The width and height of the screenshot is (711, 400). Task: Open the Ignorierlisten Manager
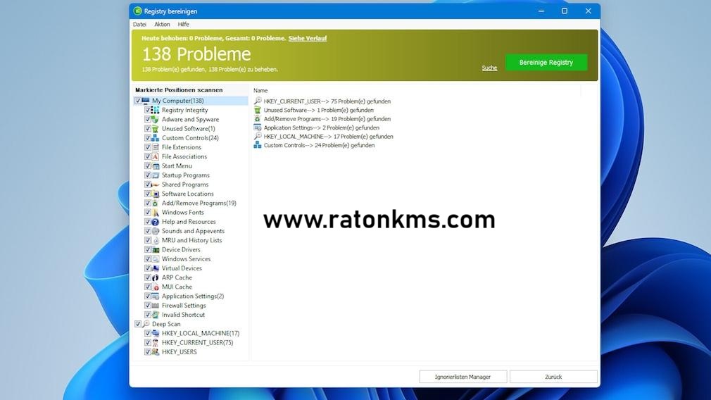[463, 377]
